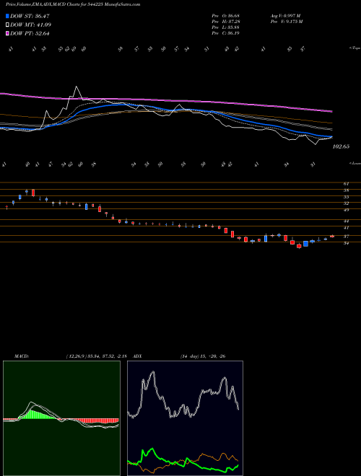
Task: Click the last red candlestick at chart's end
Action: [x=332, y=236]
